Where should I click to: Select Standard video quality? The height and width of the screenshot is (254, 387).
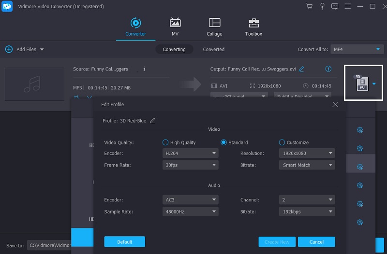(223, 142)
